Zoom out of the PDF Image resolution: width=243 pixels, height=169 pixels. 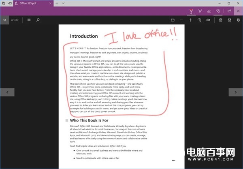181,20
